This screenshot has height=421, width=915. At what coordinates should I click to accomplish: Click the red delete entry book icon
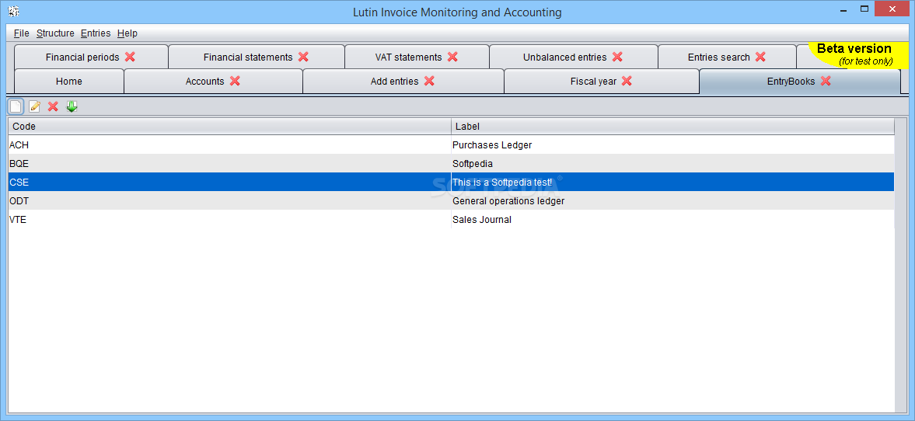pyautogui.click(x=53, y=106)
